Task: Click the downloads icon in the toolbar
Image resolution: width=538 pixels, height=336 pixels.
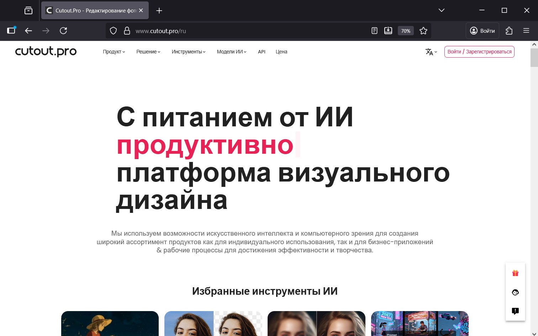Action: (x=388, y=31)
